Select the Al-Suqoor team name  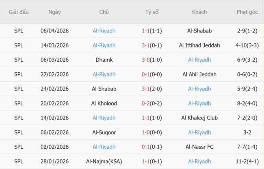point(104,132)
